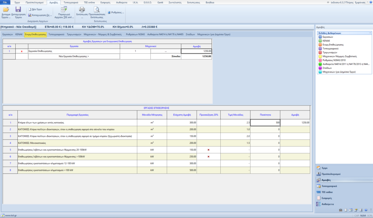The height and width of the screenshot is (218, 373).
Task: Select the ΚΕΝΑΚ sub-tab
Action: click(19, 34)
